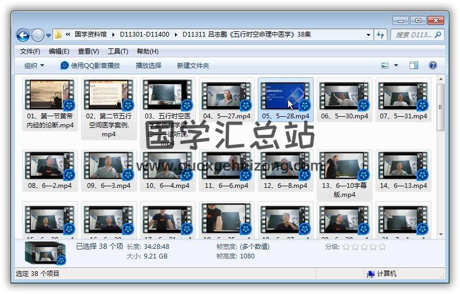The image size is (460, 294).
Task: Open the 组织 dropdown menu
Action: (34, 65)
